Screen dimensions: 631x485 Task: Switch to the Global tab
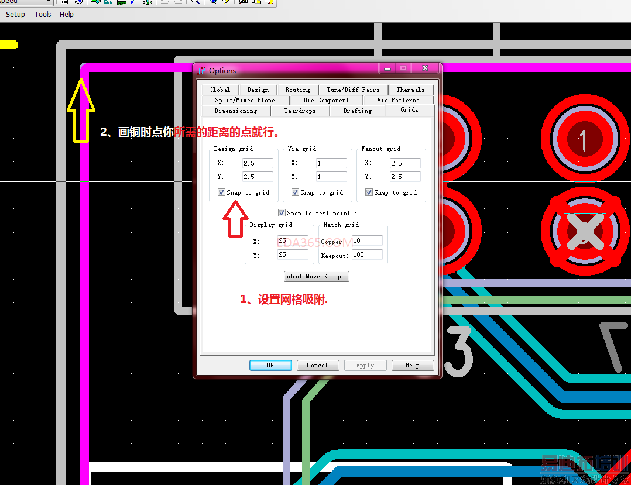220,90
